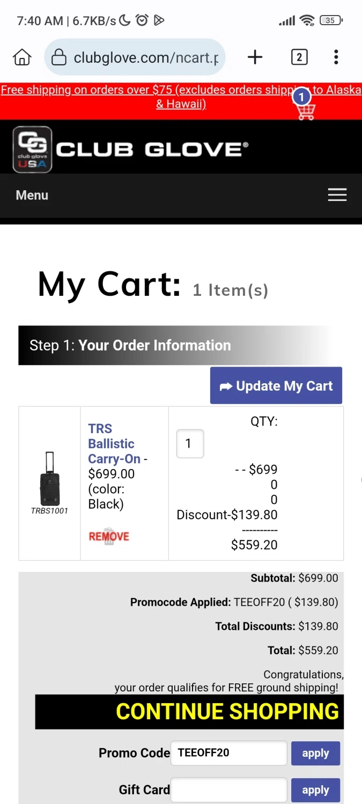Image resolution: width=362 pixels, height=804 pixels.
Task: Click the carry-on product thumbnail
Action: pos(50,478)
